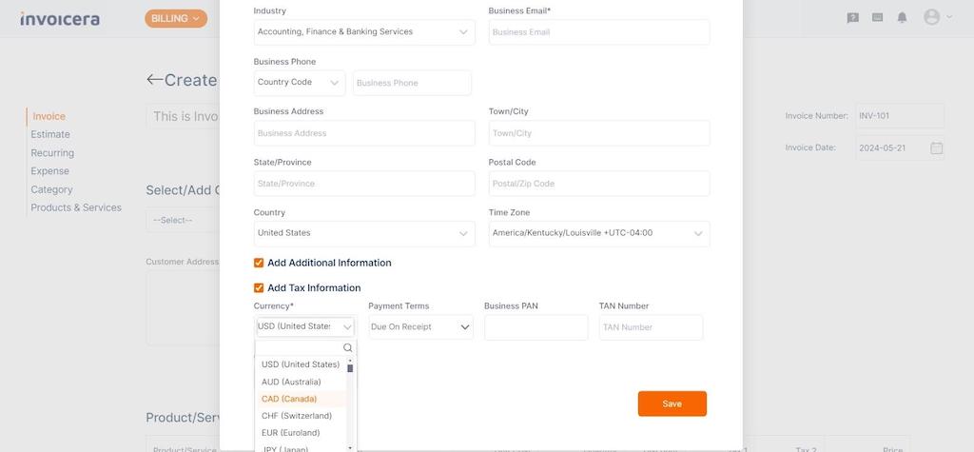This screenshot has height=452, width=974.
Task: Focus the TAN Number field
Action: (651, 327)
